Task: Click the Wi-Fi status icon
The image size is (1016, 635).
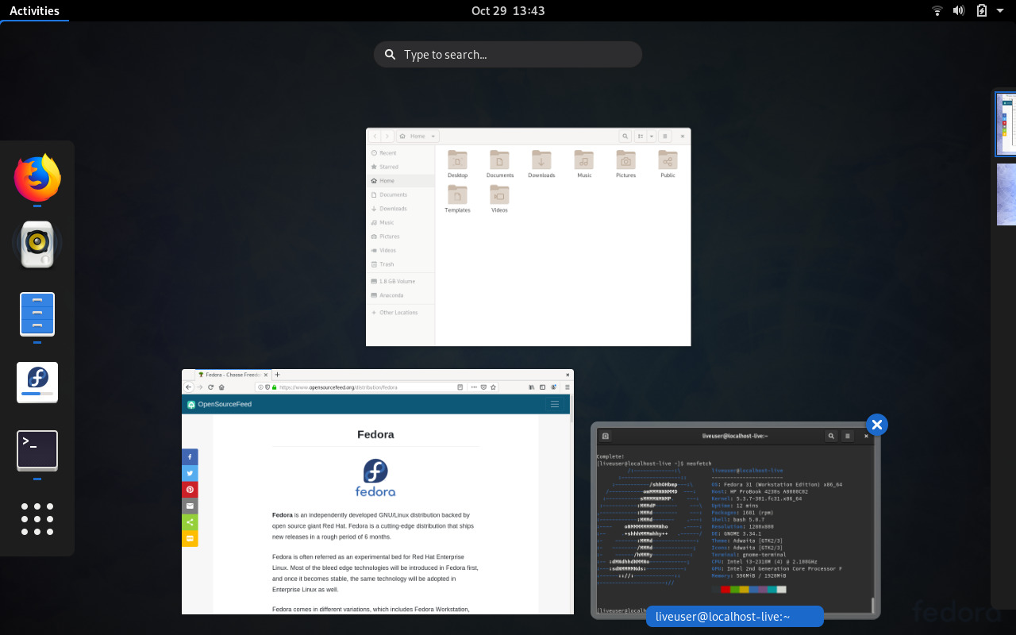Action: tap(937, 10)
